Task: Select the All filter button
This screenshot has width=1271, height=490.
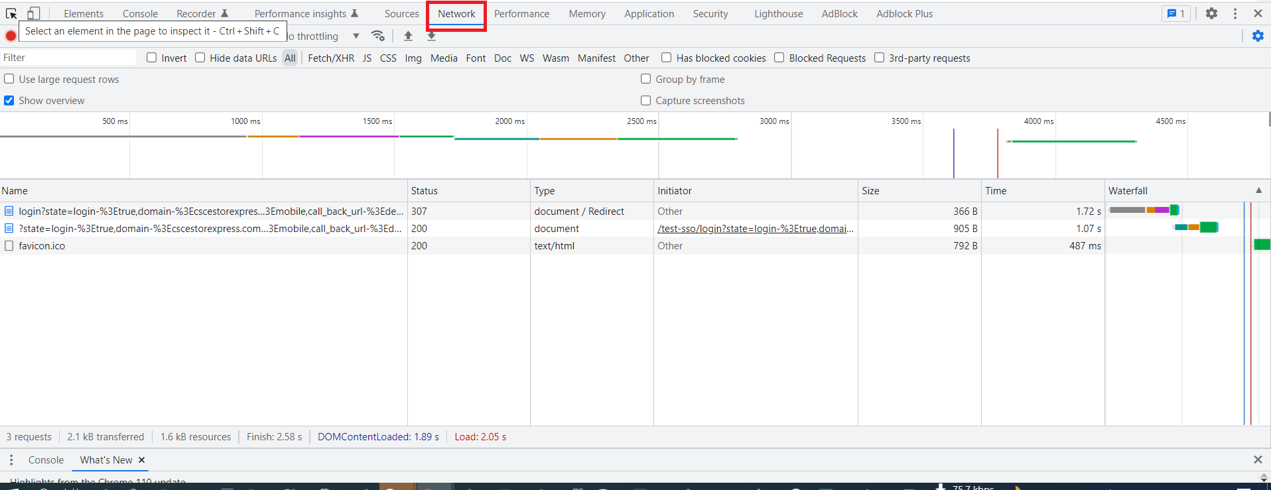Action: pos(290,58)
